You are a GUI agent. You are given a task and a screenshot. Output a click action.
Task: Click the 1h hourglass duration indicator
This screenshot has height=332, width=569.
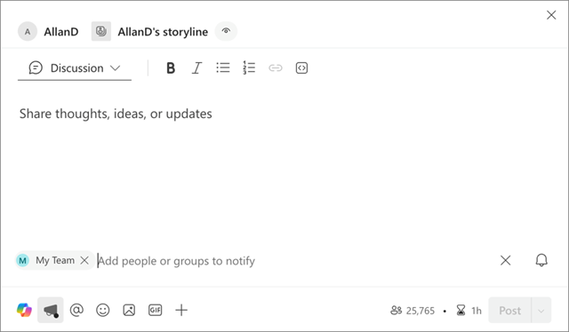(469, 311)
